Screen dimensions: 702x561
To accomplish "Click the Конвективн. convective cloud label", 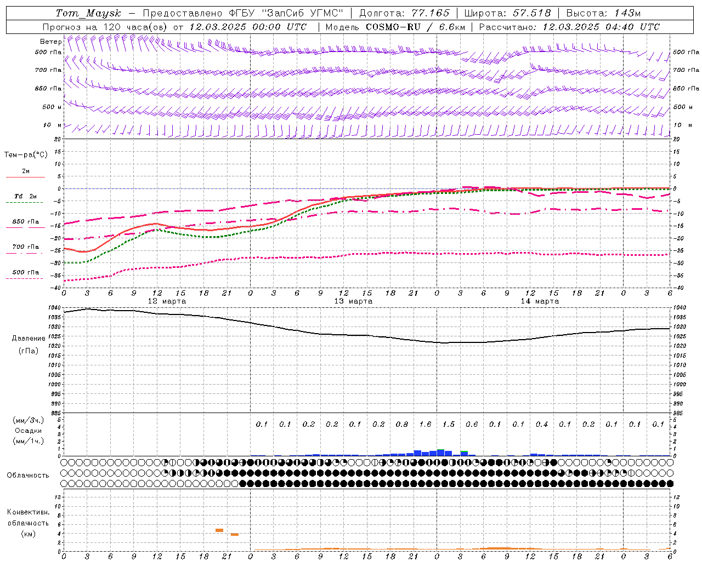I will [28, 512].
